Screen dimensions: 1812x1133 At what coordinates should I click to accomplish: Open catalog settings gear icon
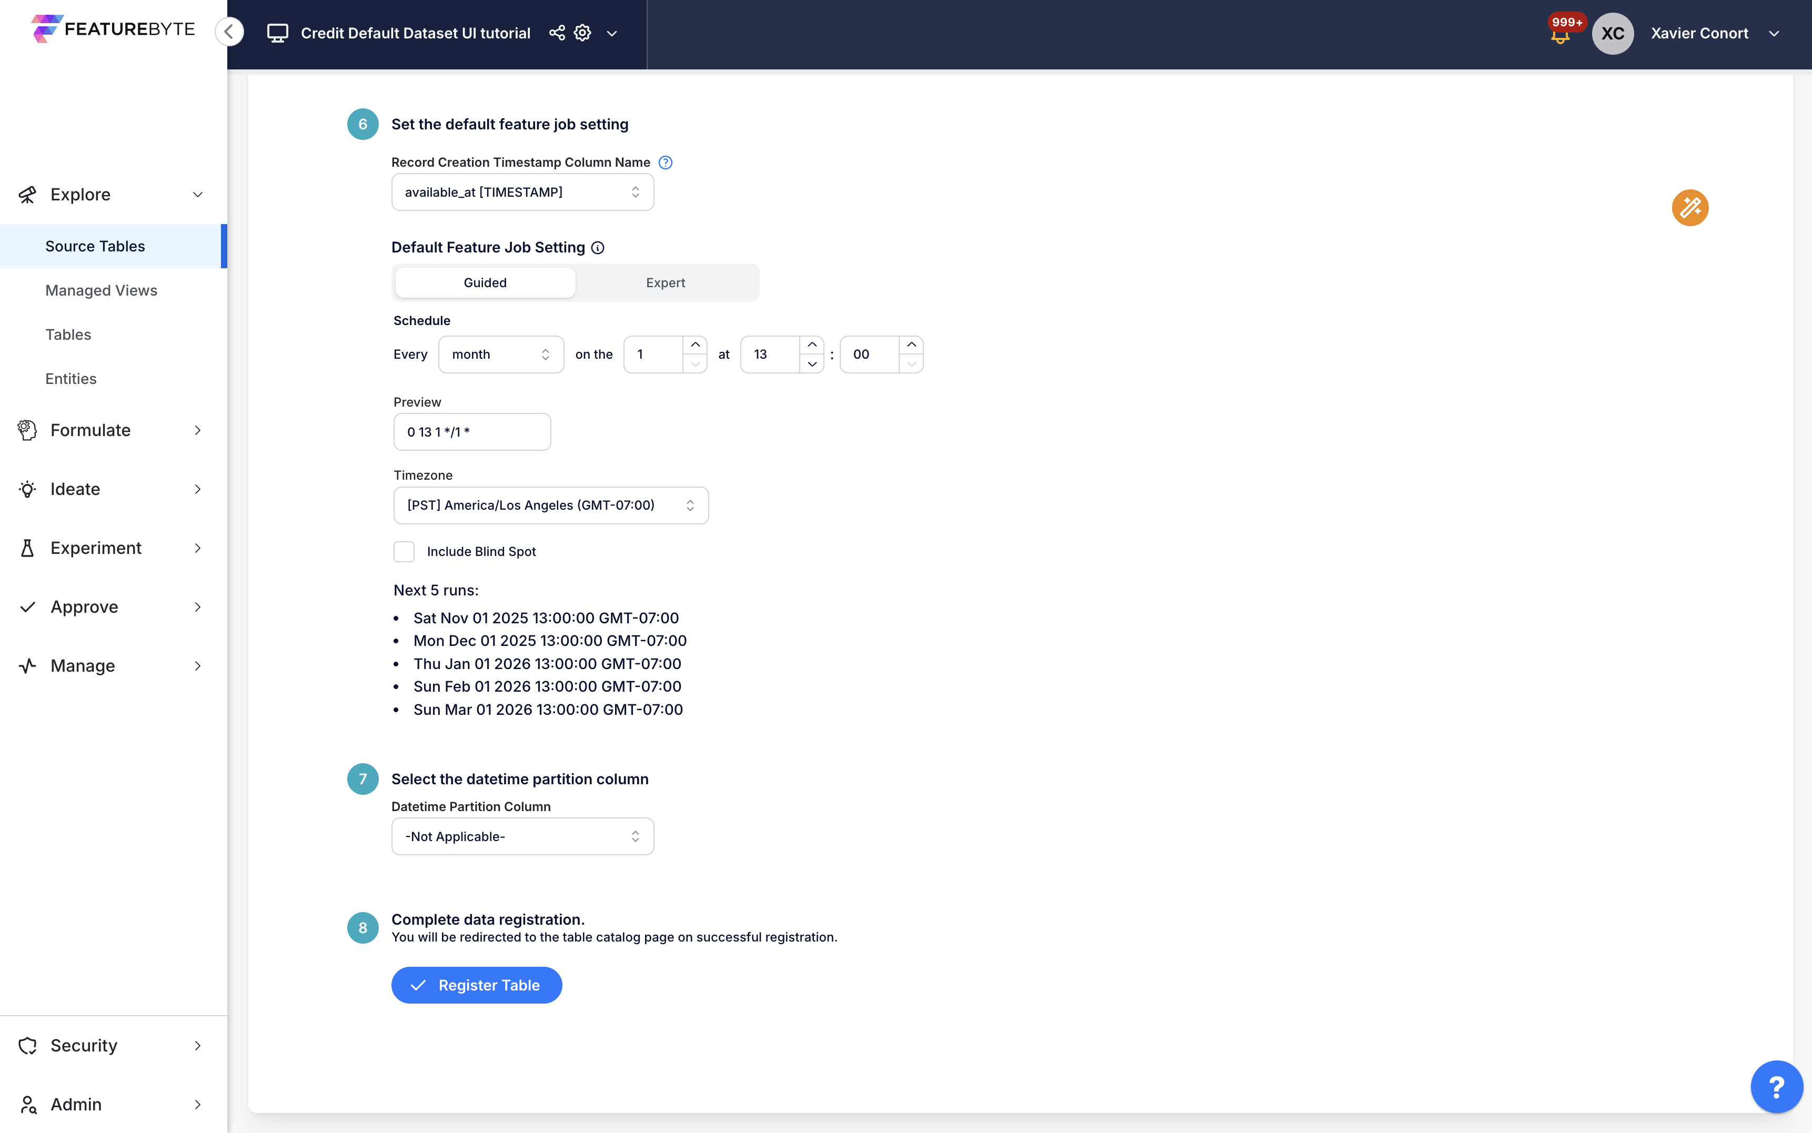tap(582, 33)
